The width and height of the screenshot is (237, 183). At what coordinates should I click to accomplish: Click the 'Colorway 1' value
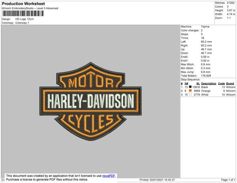(x=22, y=23)
